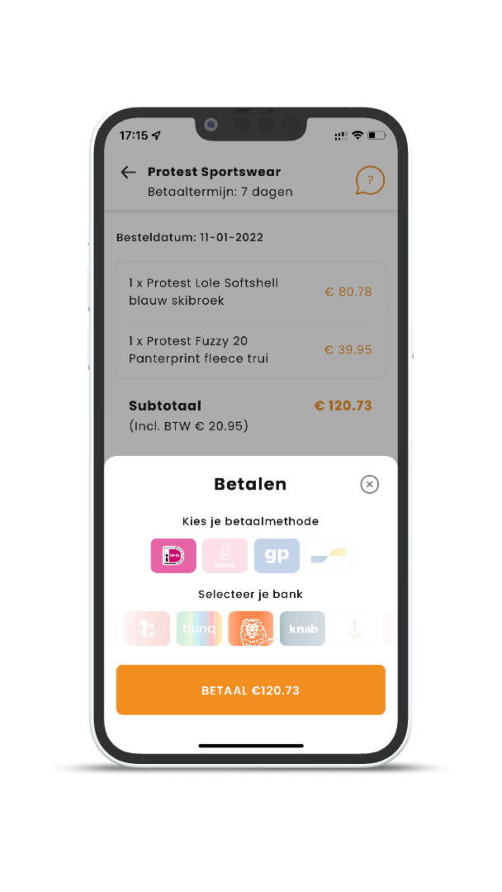The width and height of the screenshot is (502, 892).
Task: Select ING lion logo bank
Action: click(251, 628)
